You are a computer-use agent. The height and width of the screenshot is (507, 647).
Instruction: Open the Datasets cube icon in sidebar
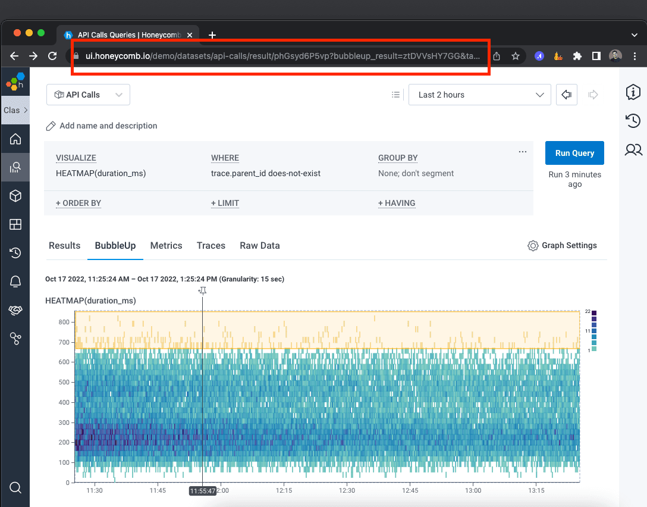[15, 196]
